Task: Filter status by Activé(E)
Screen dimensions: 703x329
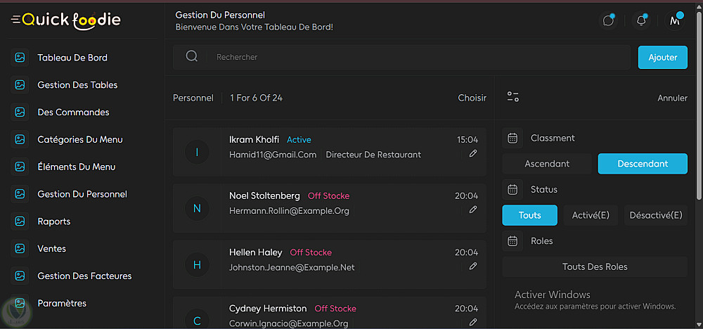Action: pyautogui.click(x=591, y=215)
